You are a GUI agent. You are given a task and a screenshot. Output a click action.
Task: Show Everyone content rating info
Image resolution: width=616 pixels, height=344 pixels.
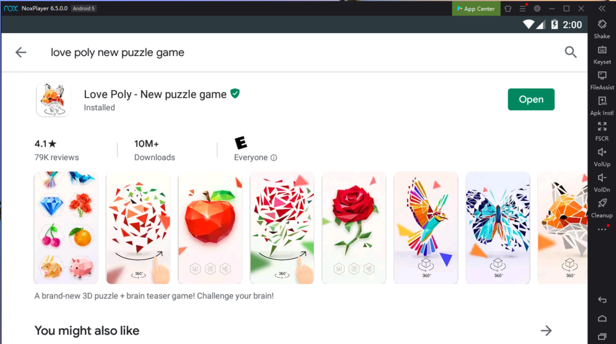(274, 158)
